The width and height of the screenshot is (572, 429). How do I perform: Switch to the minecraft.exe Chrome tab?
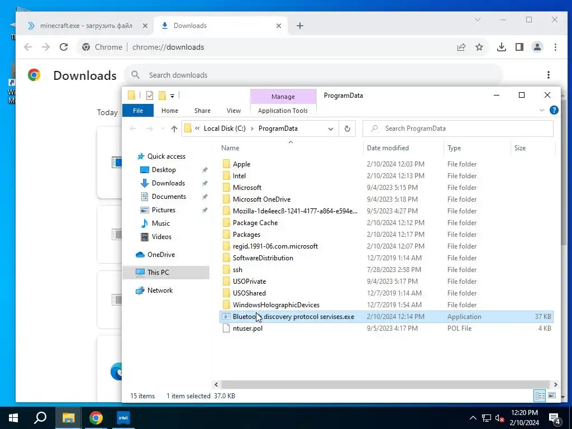tap(86, 26)
